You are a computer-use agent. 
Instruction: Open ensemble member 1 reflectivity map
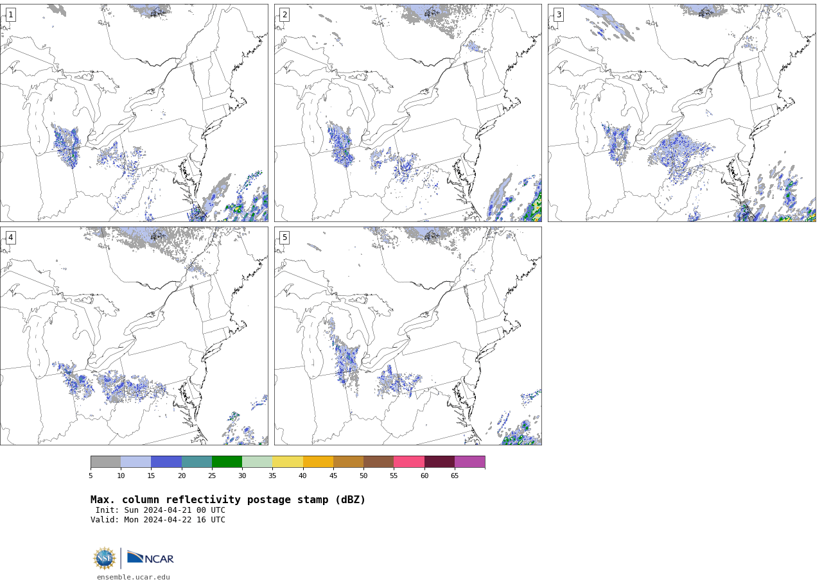tap(134, 113)
